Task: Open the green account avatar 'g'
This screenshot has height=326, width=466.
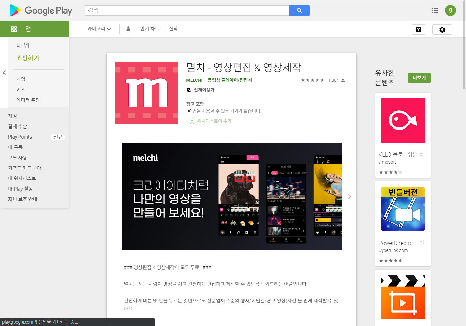Action: tap(450, 10)
